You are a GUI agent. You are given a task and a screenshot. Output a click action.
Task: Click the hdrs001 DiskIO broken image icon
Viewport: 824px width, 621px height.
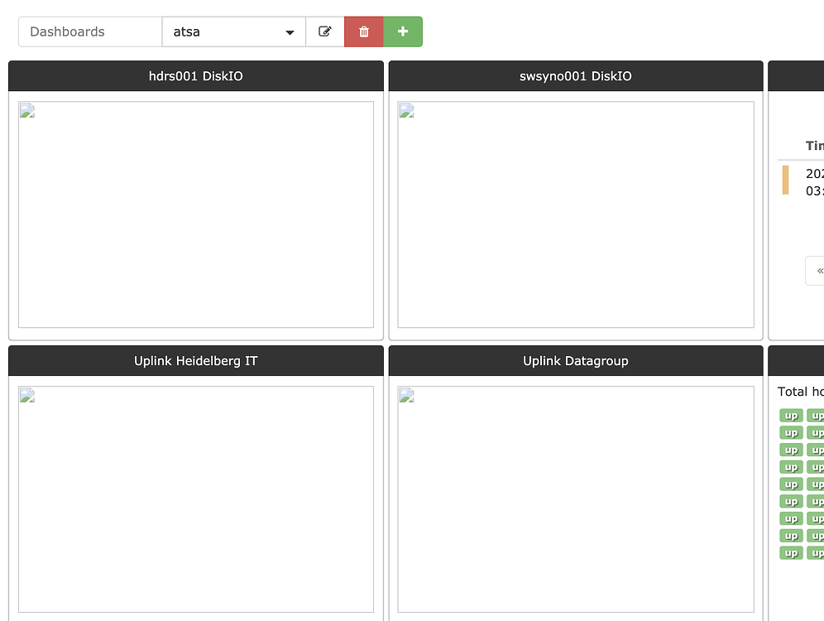point(27,110)
